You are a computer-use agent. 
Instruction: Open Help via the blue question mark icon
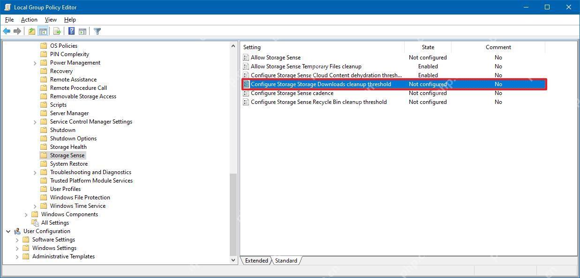[x=71, y=31]
